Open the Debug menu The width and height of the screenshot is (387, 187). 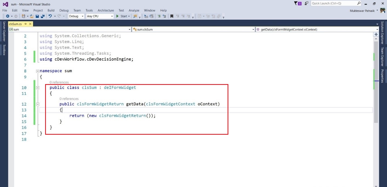pyautogui.click(x=64, y=11)
